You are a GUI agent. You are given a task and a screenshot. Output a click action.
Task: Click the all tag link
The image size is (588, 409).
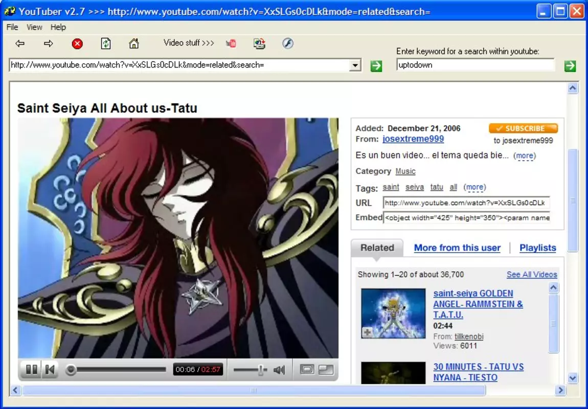point(454,187)
